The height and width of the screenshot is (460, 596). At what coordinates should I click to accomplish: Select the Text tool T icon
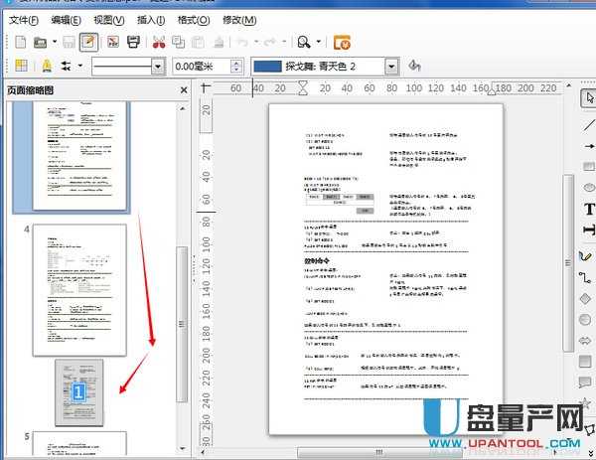(x=588, y=210)
